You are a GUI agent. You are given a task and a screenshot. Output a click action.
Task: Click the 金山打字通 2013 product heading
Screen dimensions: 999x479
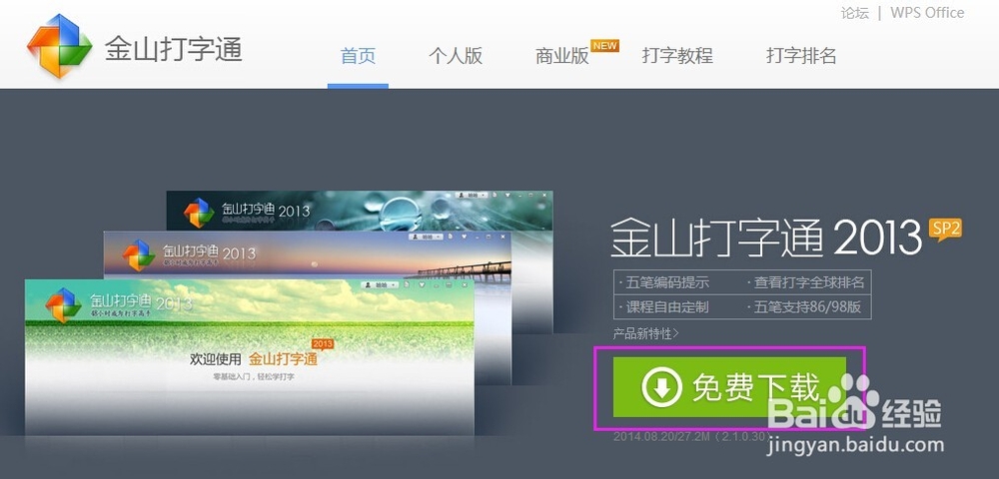pyautogui.click(x=766, y=237)
